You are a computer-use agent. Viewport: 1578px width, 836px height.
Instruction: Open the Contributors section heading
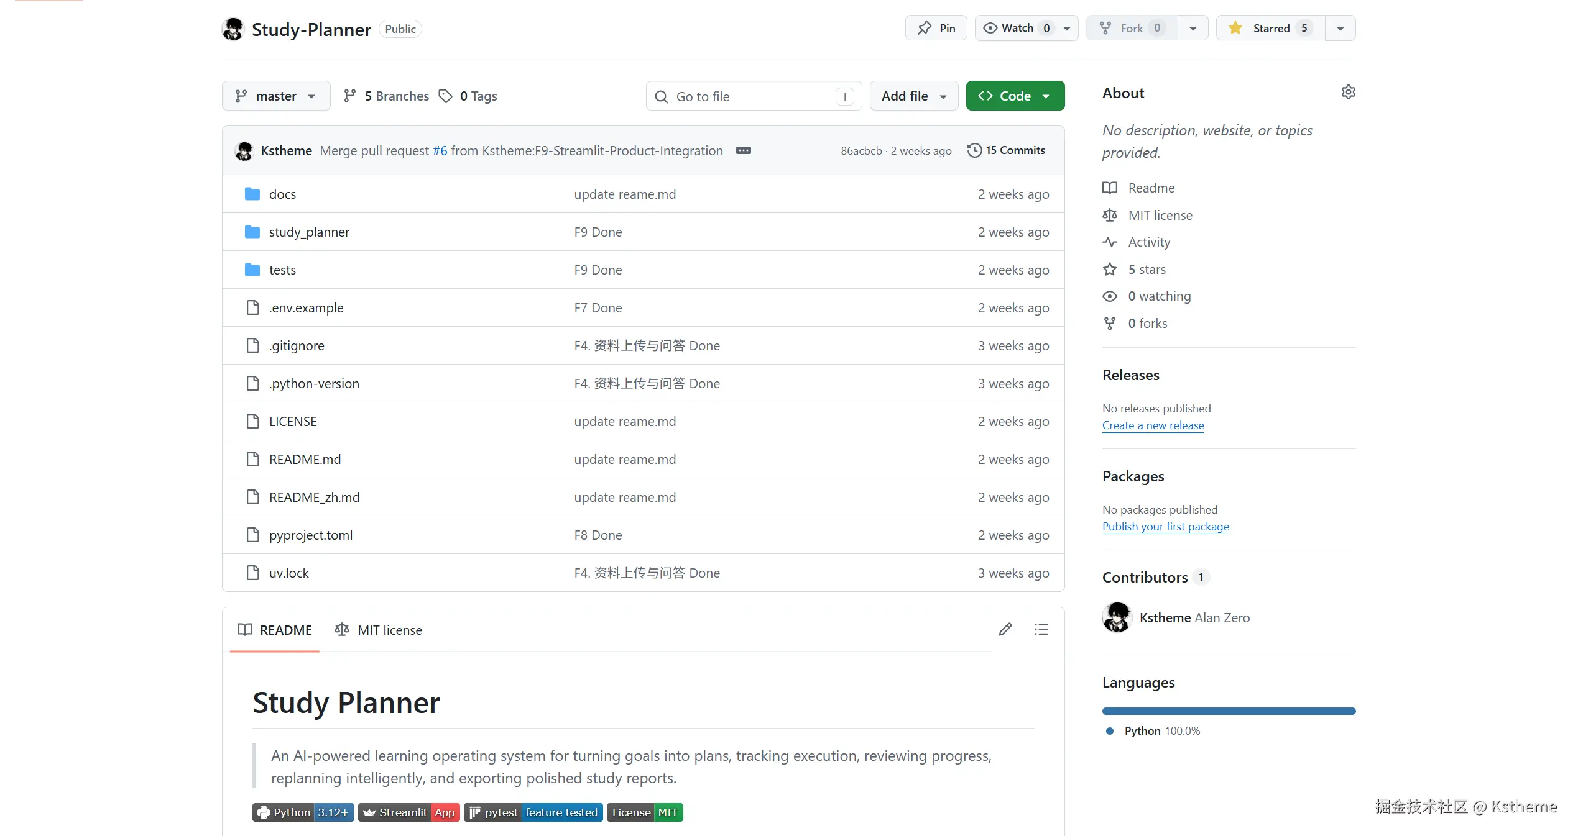coord(1145,578)
